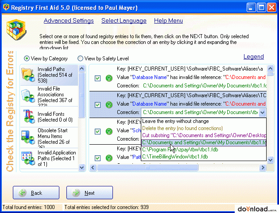Select the Invalid Application Paths icon

point(28,158)
